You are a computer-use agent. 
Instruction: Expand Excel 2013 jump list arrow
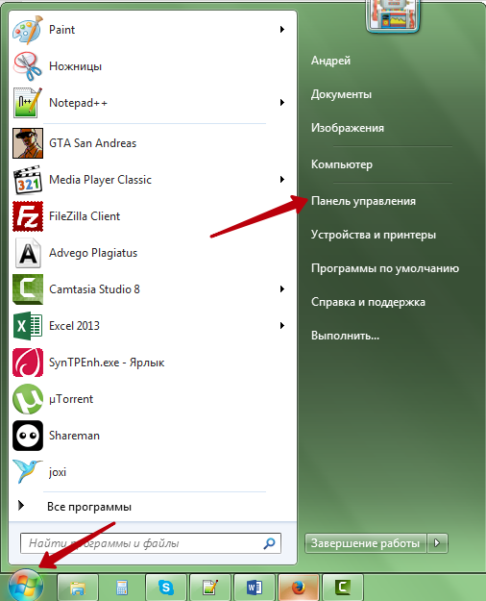point(282,326)
